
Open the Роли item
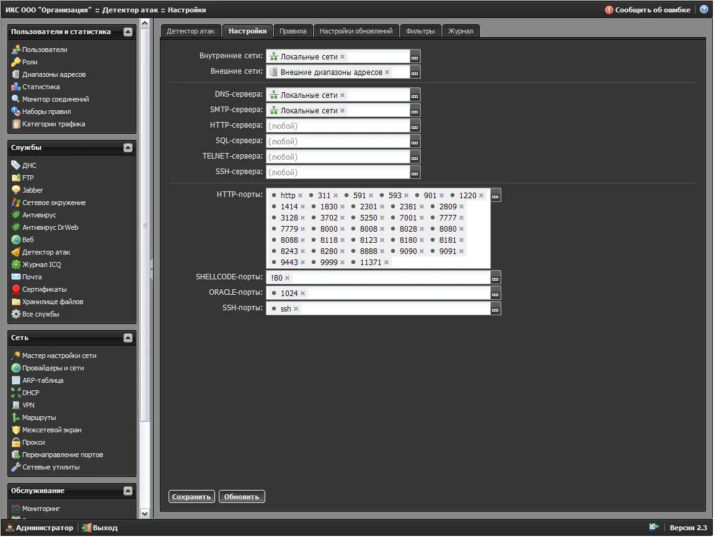[x=25, y=62]
